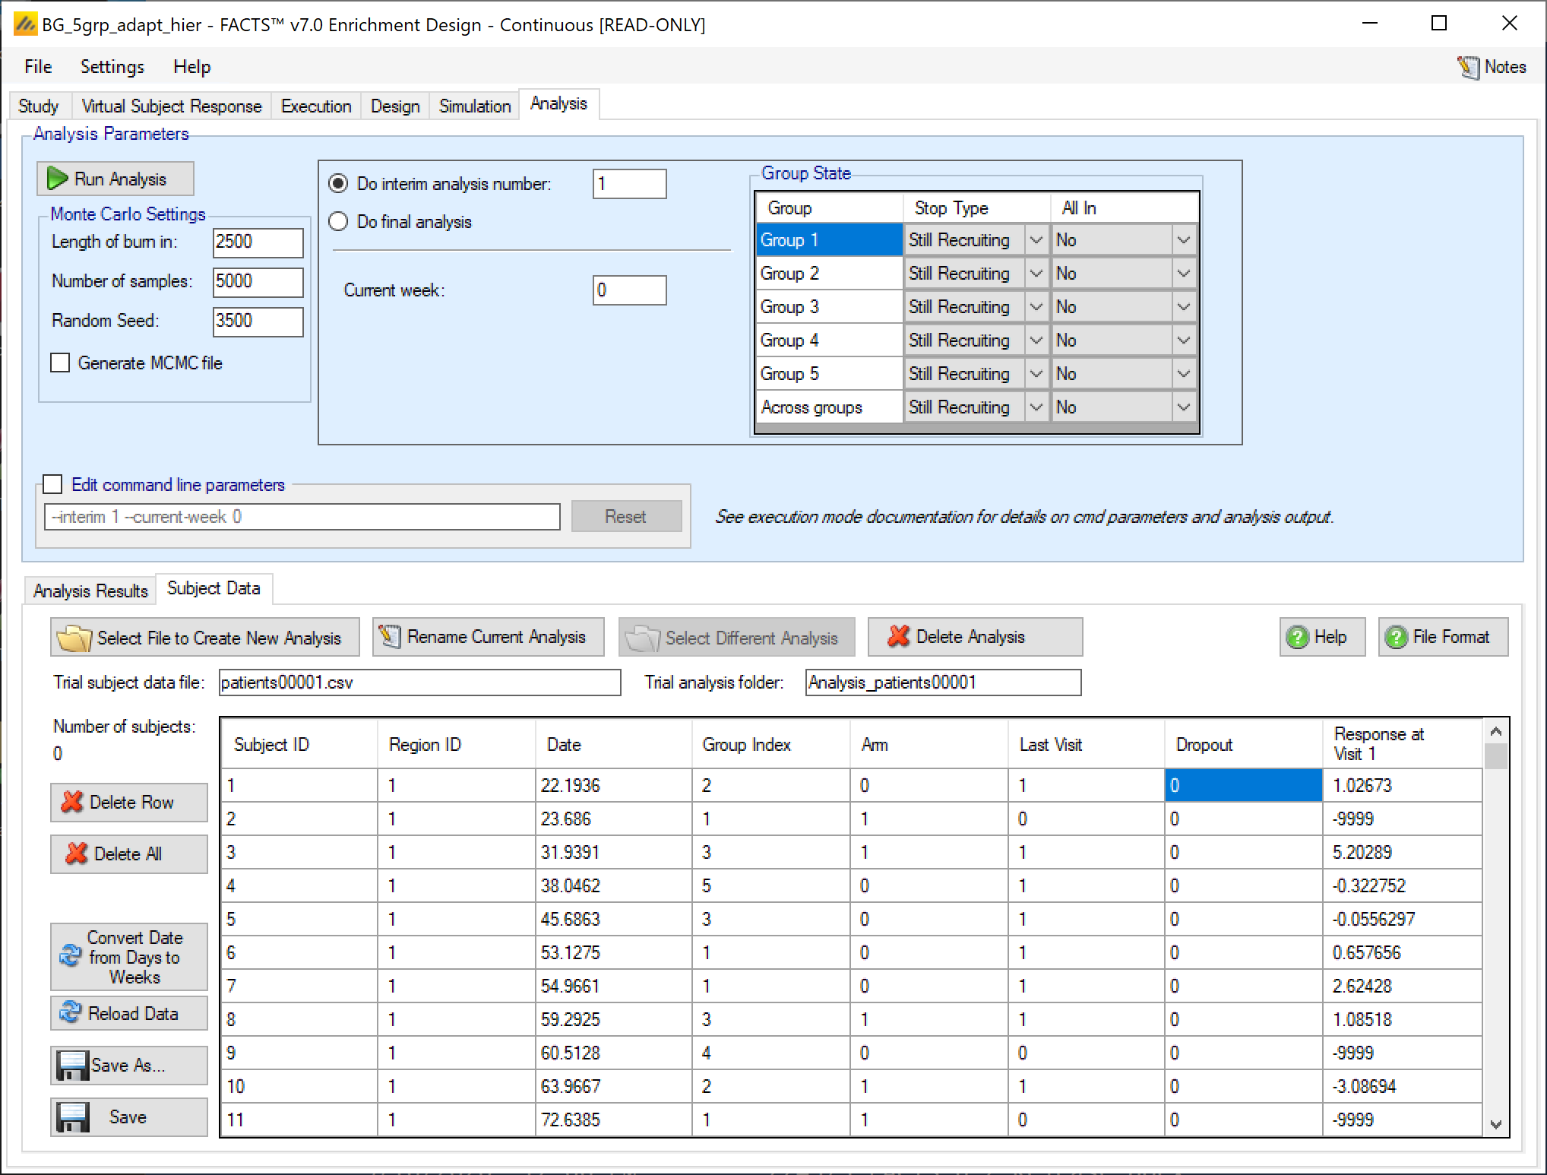Click folder icon to select new analysis file

(74, 638)
